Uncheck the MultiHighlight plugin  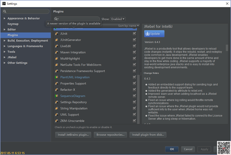click(x=134, y=58)
